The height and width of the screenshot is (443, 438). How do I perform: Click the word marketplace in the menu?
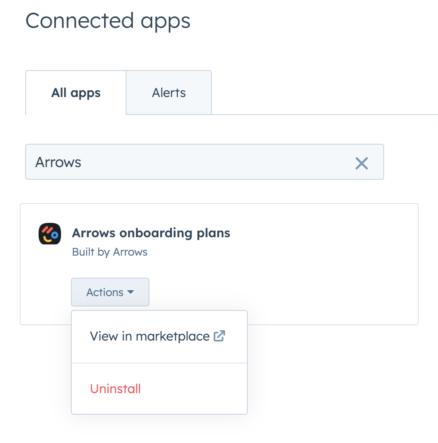[x=173, y=336]
